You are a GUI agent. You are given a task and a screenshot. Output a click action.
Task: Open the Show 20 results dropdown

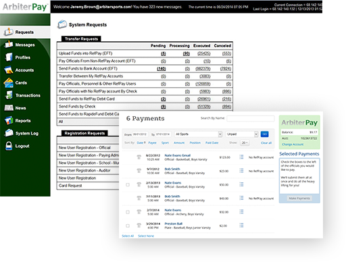pyautogui.click(x=245, y=142)
